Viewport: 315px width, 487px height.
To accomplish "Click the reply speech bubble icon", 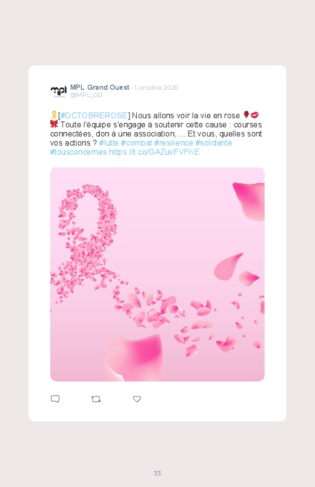I will (x=55, y=399).
